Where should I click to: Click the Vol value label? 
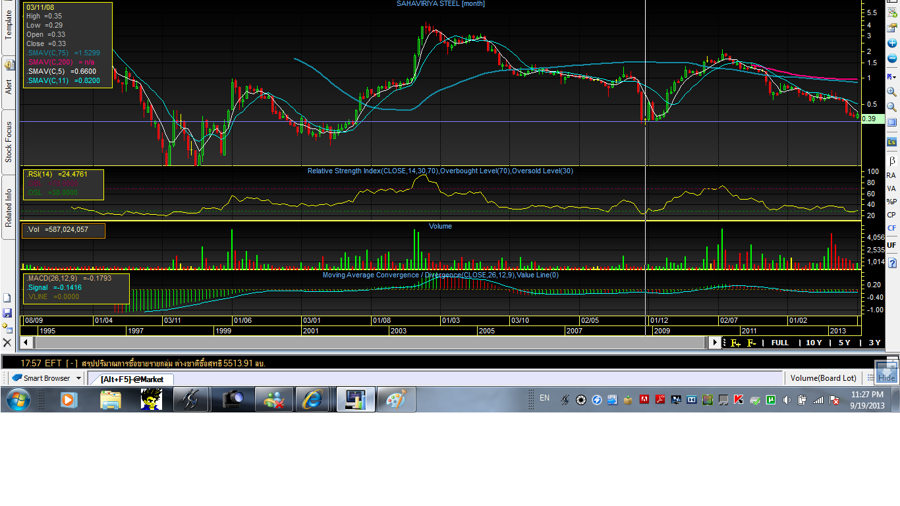[57, 230]
